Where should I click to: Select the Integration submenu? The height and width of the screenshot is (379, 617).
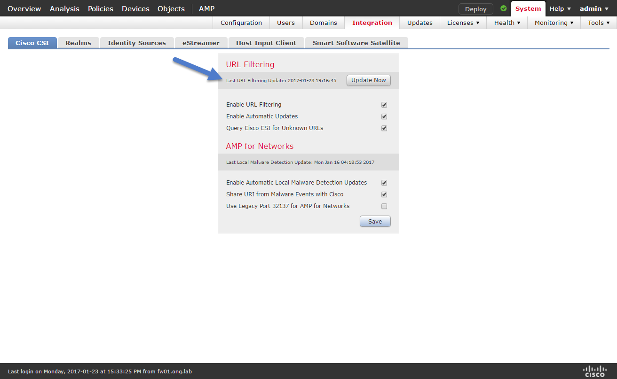coord(372,23)
